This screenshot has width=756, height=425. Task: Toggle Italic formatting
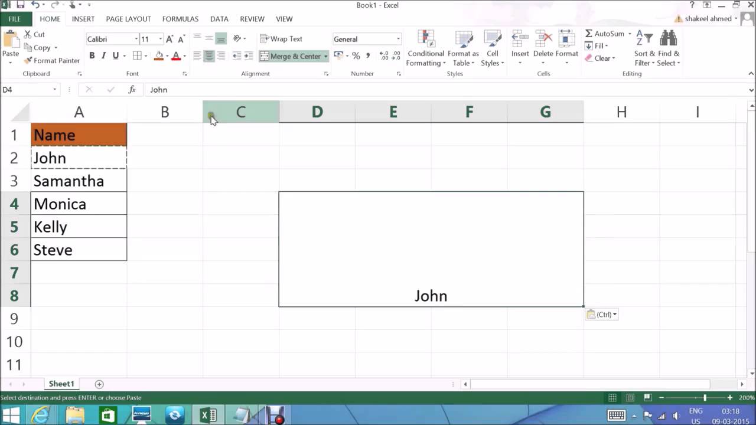click(x=103, y=55)
